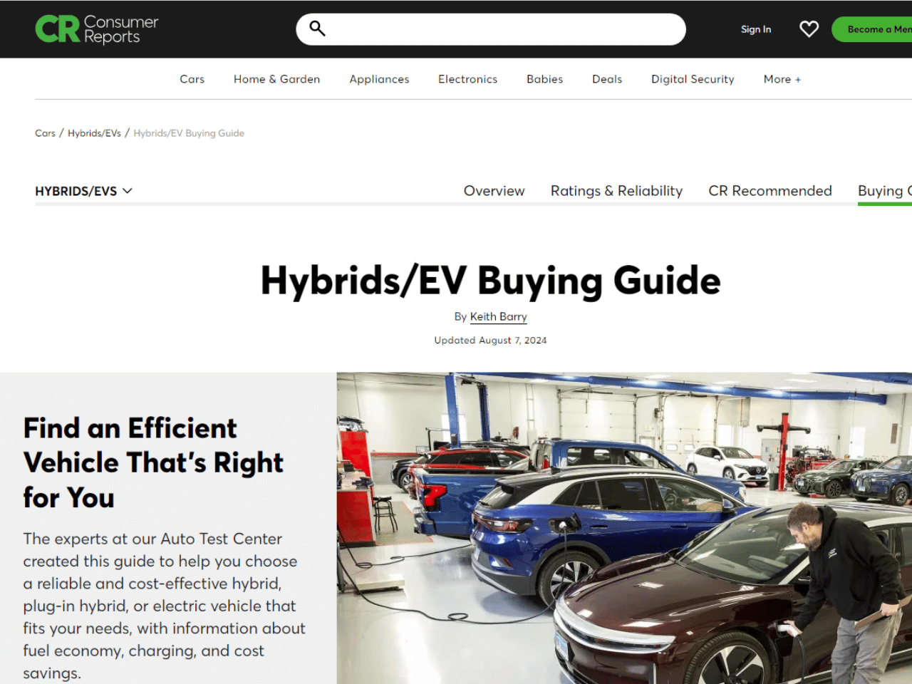Viewport: 912px width, 684px height.
Task: Open the Deals menu
Action: tap(607, 79)
